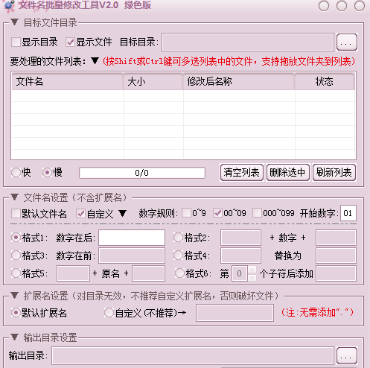
Task: Select the 快 speed radio button
Action: pyautogui.click(x=16, y=172)
